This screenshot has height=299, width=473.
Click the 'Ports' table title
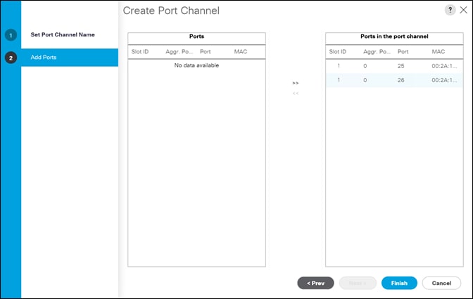(196, 36)
